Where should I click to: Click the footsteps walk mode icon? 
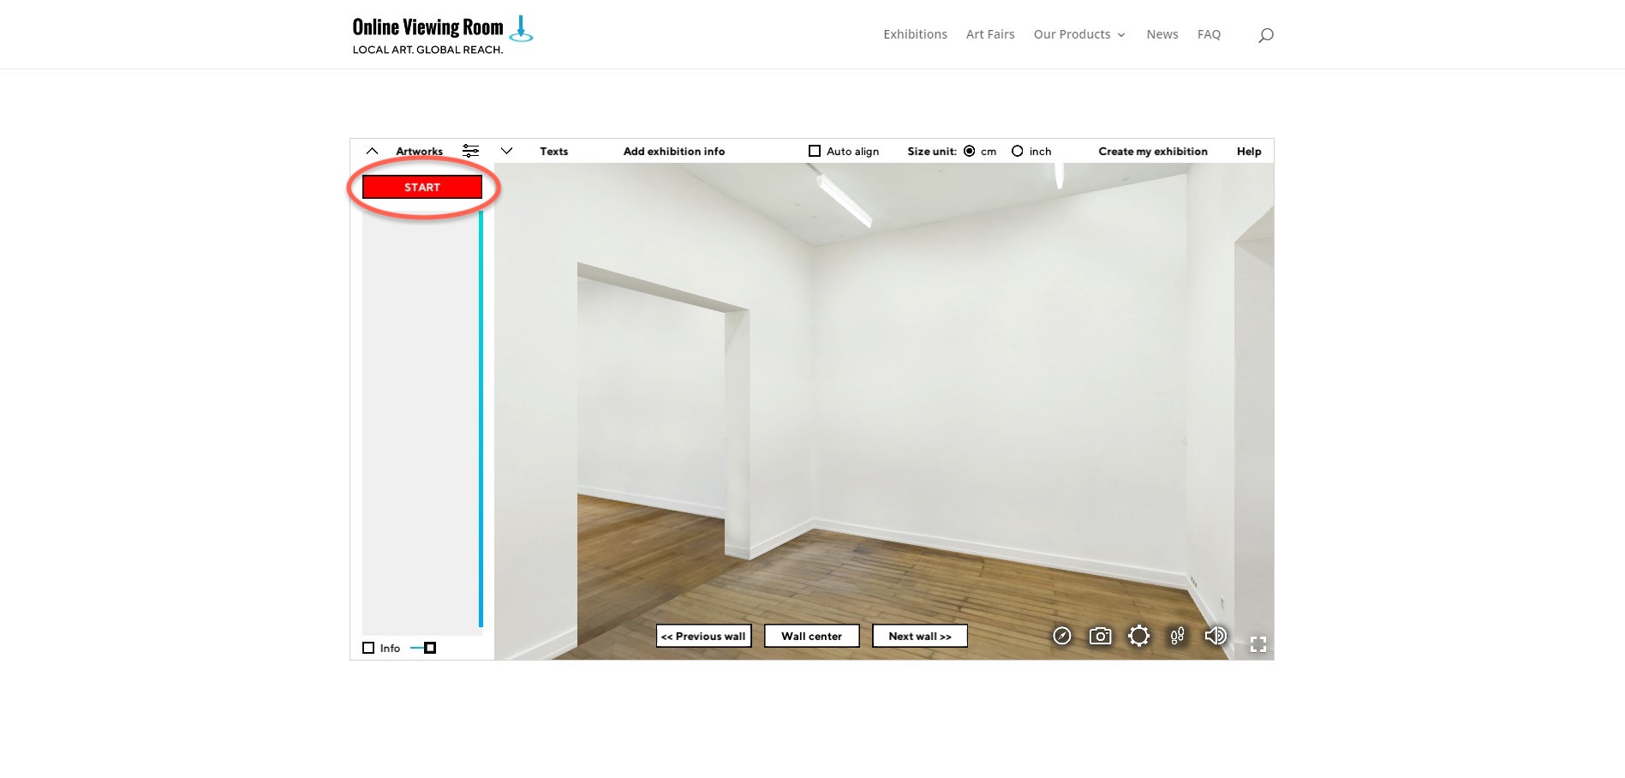pos(1177,636)
